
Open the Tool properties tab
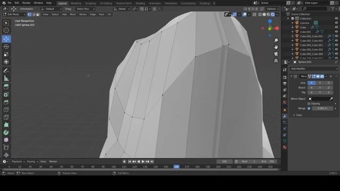click(x=285, y=70)
